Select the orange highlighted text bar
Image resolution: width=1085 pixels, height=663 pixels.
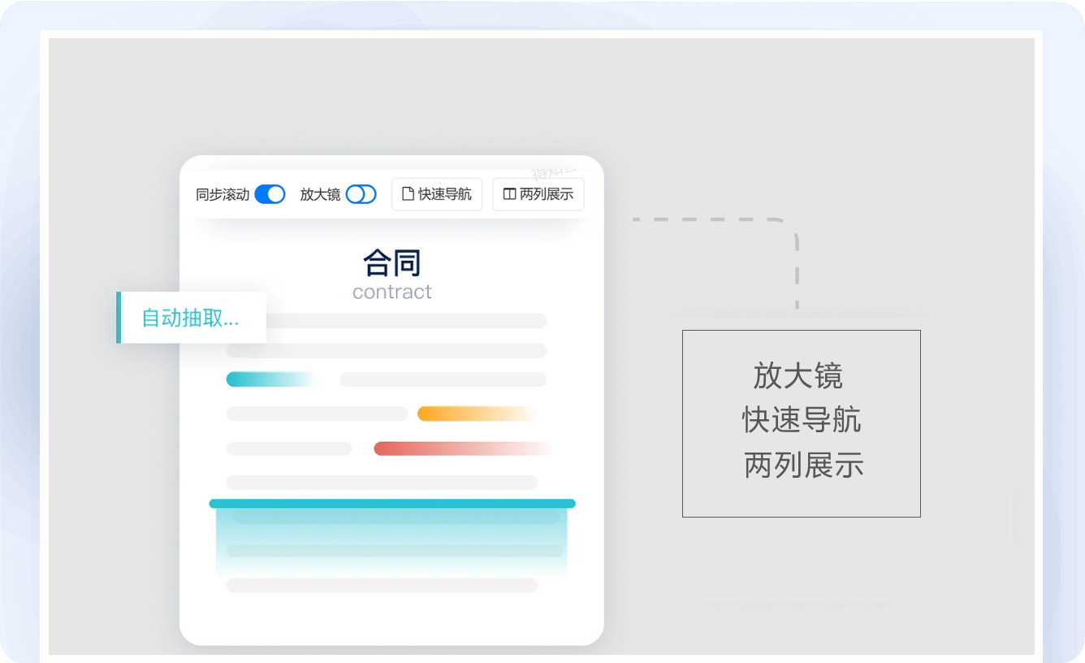tap(471, 414)
